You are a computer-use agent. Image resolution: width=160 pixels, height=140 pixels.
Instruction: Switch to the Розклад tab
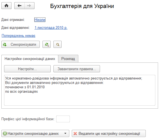68,59
